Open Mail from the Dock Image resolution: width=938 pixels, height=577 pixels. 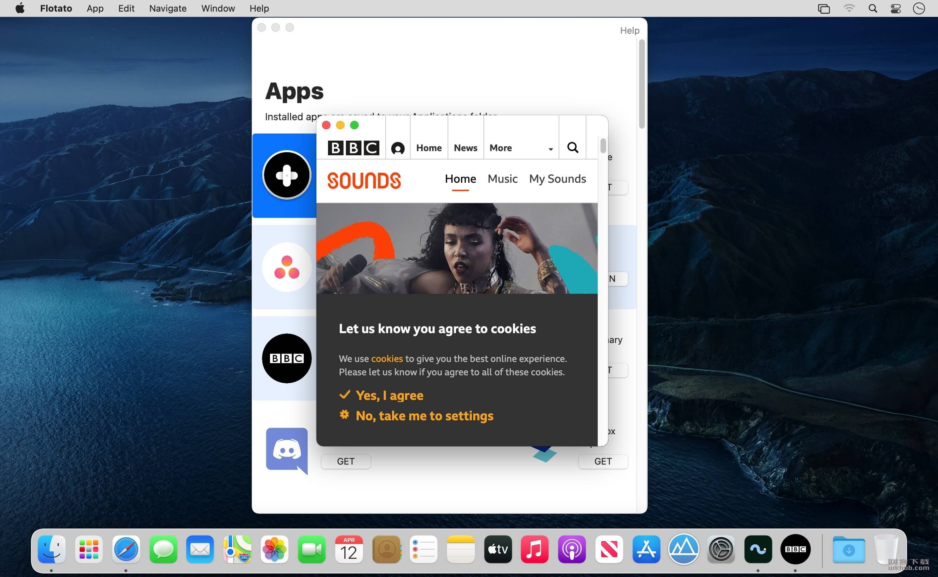tap(200, 550)
